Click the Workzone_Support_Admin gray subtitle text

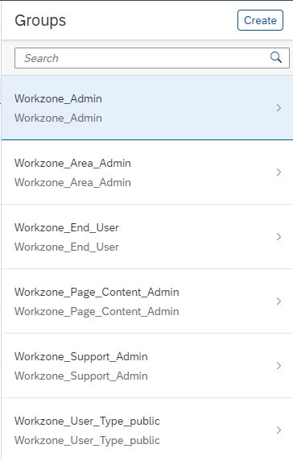pyautogui.click(x=81, y=376)
